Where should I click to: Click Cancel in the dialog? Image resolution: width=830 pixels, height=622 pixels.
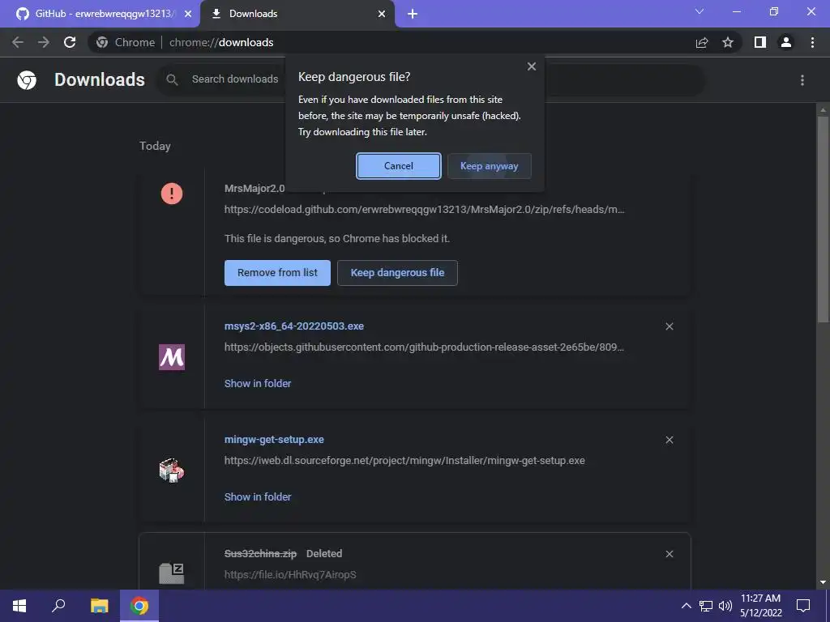(x=399, y=166)
